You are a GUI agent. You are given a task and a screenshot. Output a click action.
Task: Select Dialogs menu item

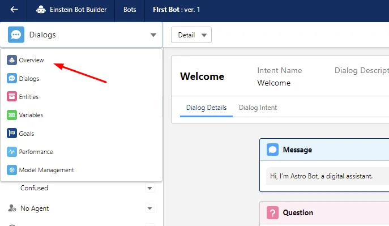[x=29, y=79]
